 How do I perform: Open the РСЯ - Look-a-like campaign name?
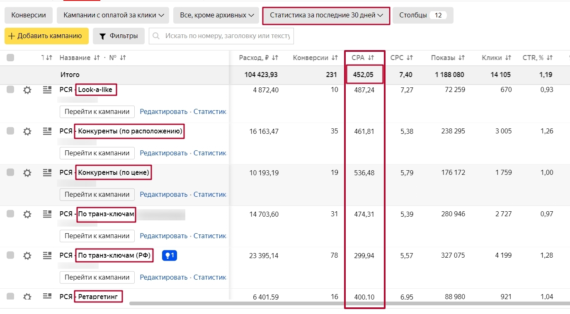tap(86, 89)
